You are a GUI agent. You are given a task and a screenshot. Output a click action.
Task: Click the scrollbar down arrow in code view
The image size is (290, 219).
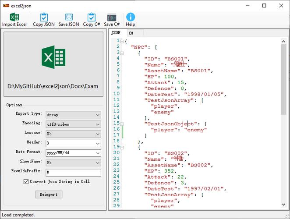point(283,205)
